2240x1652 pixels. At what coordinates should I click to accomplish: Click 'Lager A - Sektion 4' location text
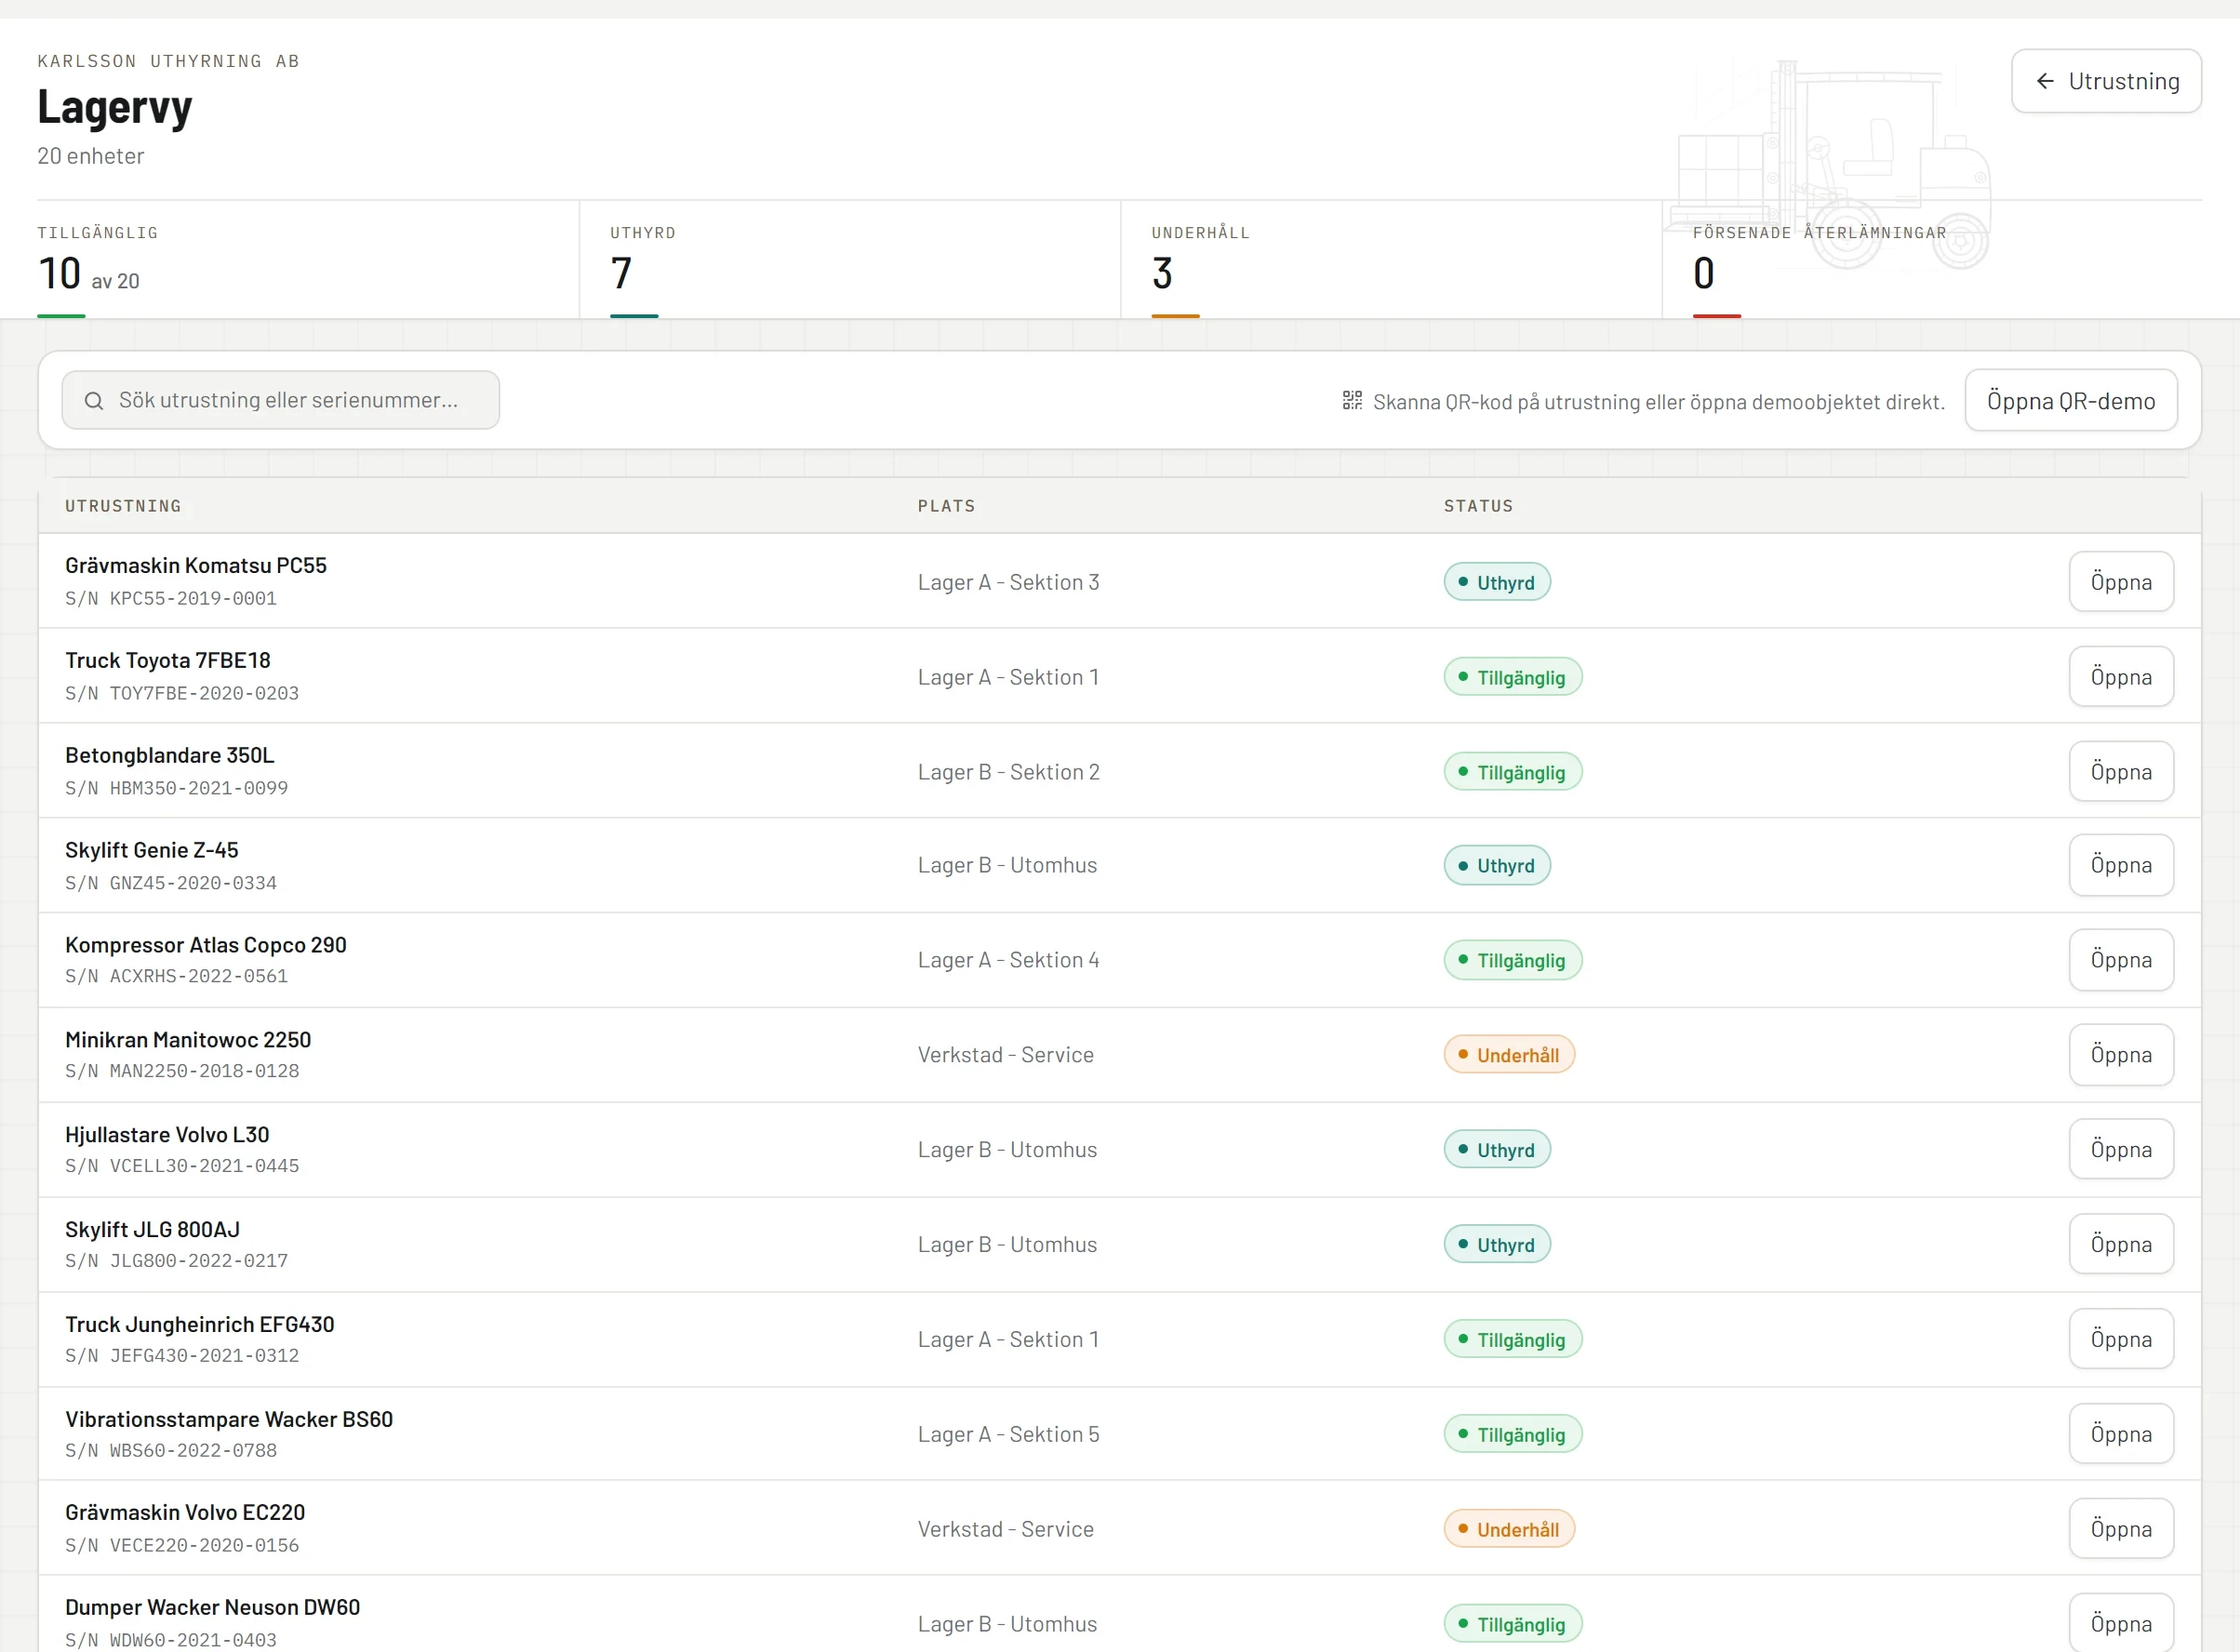point(1008,960)
